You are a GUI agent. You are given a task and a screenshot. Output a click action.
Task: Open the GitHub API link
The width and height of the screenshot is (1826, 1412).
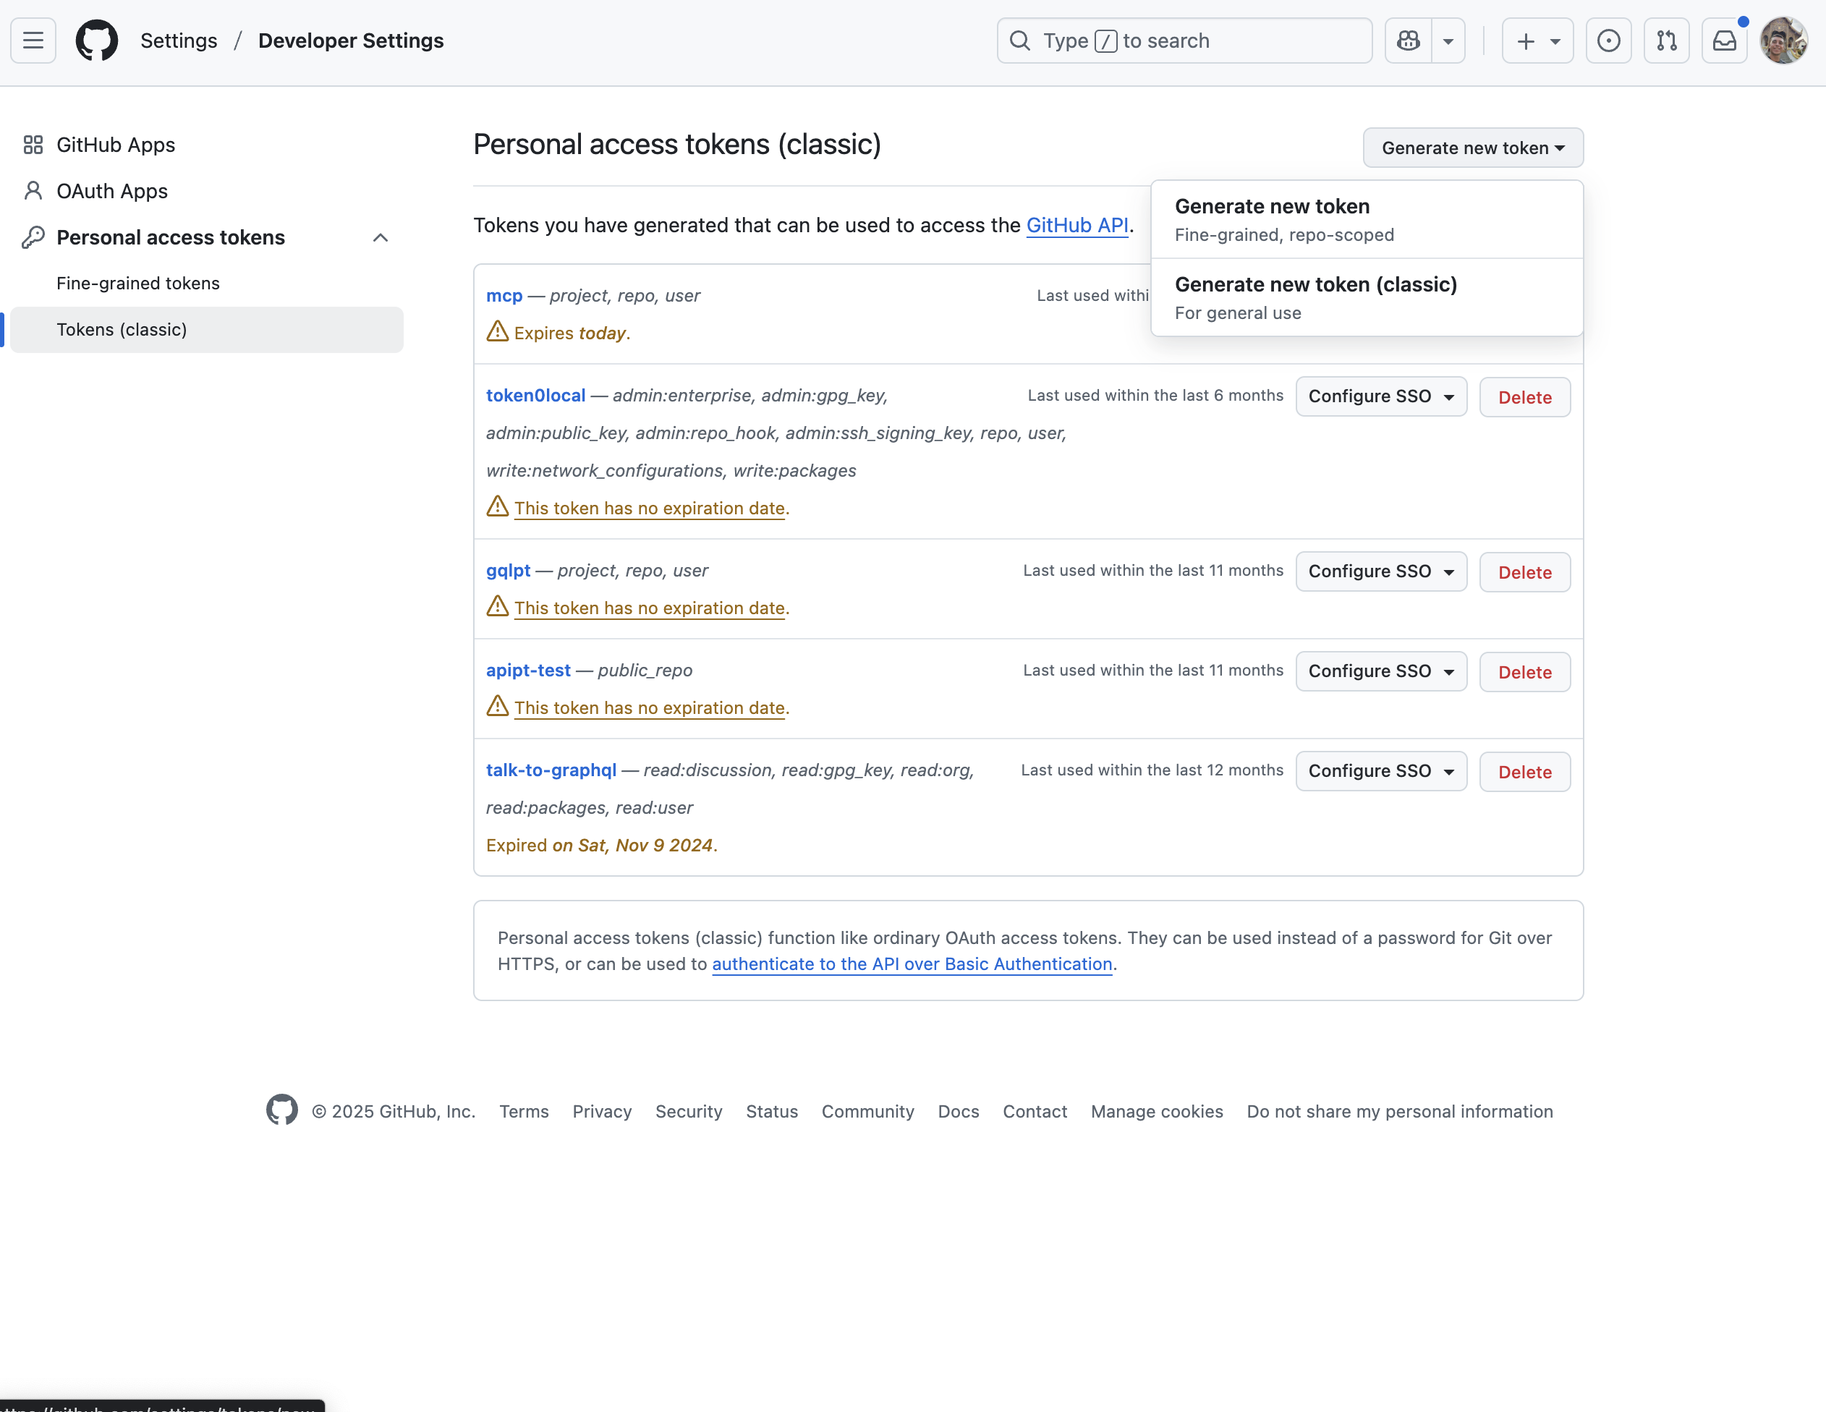point(1077,224)
